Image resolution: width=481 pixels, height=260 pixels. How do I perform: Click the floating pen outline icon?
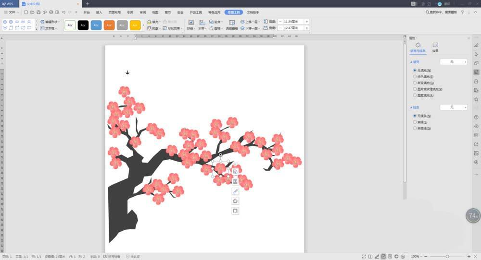pyautogui.click(x=235, y=191)
